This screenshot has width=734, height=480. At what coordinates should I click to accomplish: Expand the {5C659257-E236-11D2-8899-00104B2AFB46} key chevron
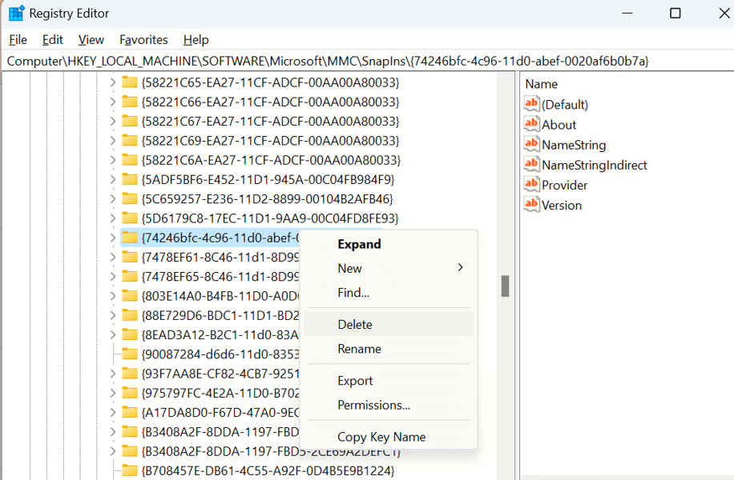pos(112,198)
